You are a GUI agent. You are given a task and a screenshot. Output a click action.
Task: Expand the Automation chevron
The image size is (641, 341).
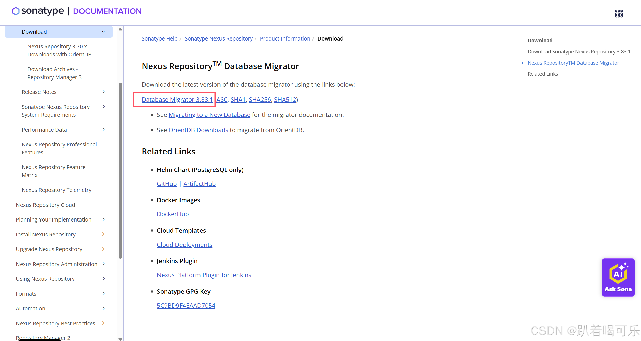click(x=103, y=308)
